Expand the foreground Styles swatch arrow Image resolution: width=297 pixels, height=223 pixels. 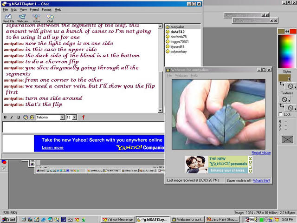click(289, 79)
